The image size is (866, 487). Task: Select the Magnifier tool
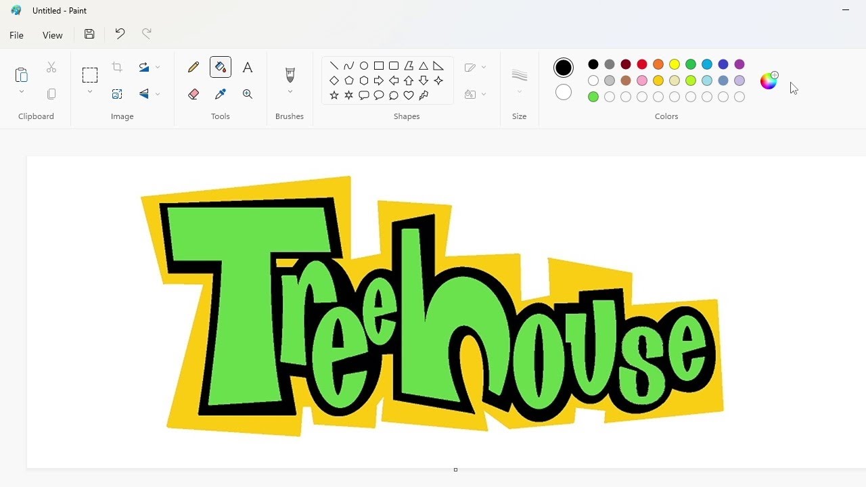[x=248, y=94]
